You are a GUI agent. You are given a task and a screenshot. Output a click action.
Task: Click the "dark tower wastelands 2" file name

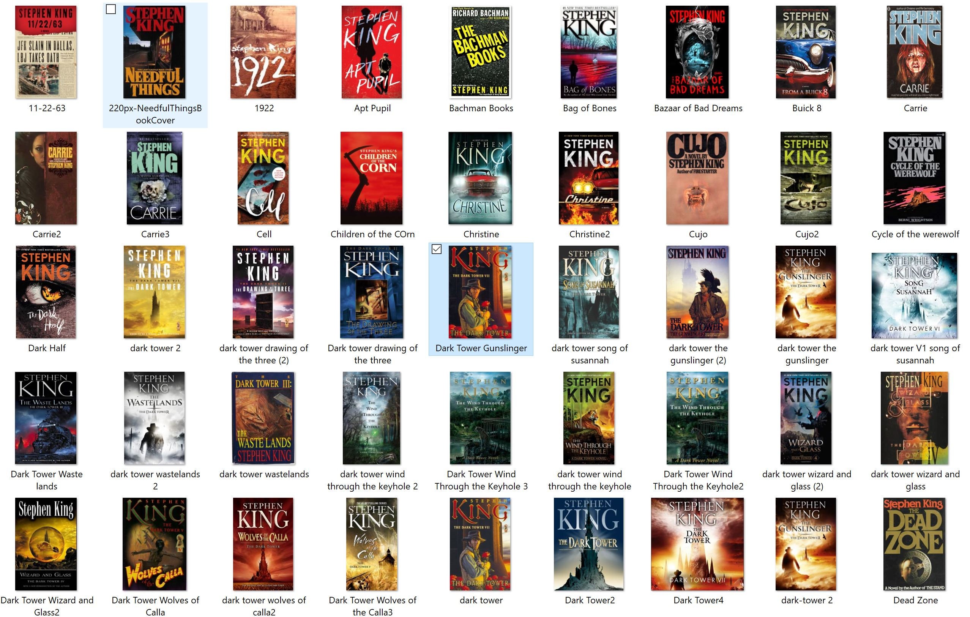tap(155, 480)
